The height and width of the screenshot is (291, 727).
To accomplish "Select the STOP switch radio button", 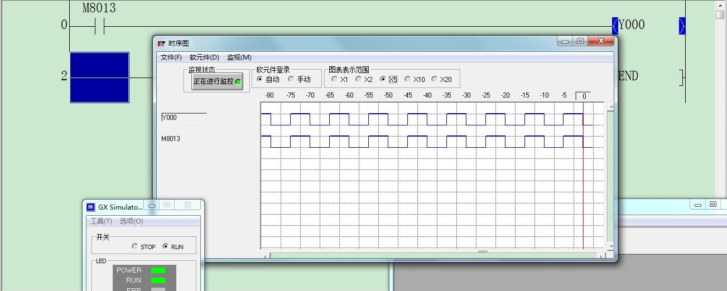I will tap(135, 246).
